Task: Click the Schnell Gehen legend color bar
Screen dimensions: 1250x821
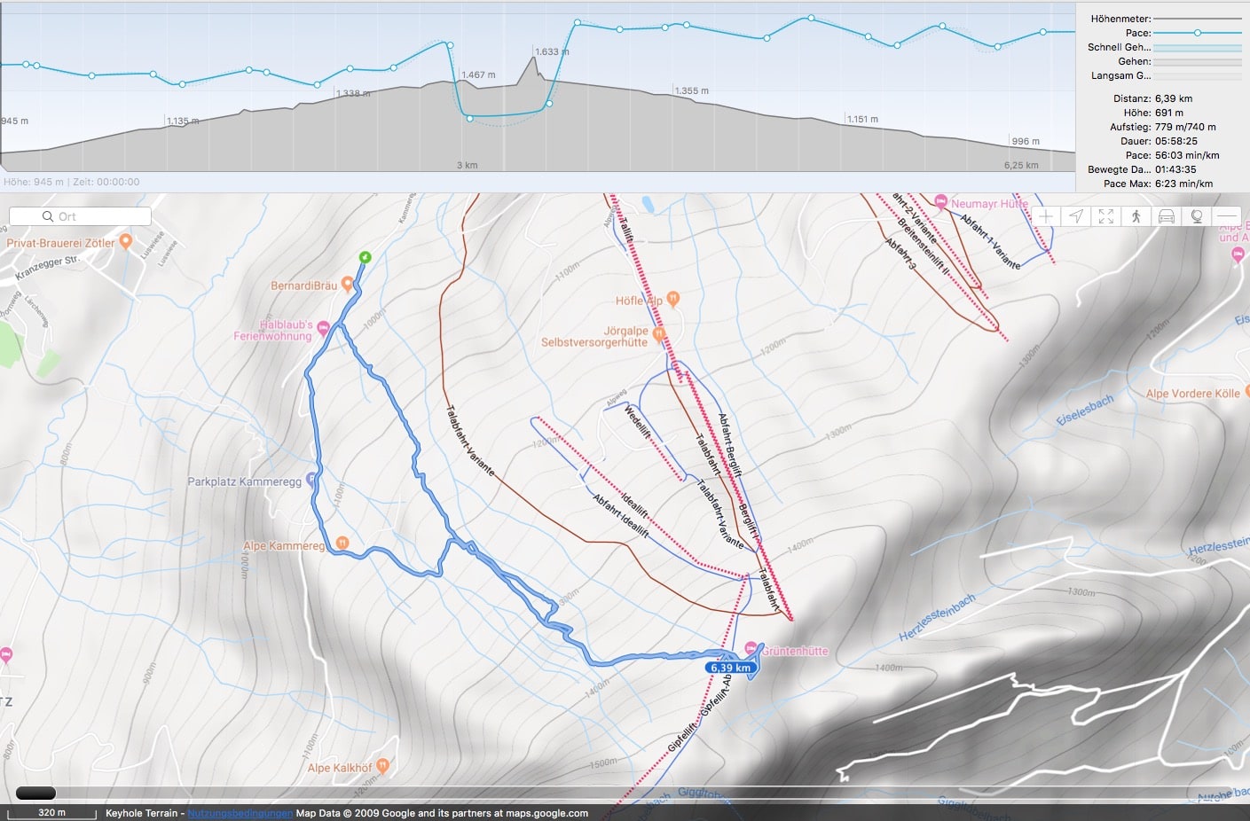Action: click(1198, 47)
